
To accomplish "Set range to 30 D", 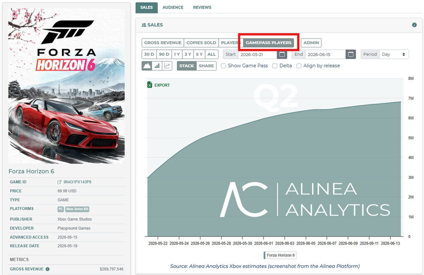I will click(149, 54).
